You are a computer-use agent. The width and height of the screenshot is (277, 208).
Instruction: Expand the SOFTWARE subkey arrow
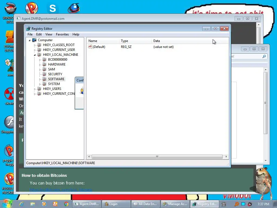(x=40, y=79)
